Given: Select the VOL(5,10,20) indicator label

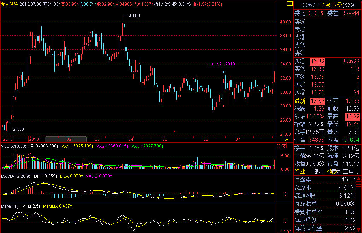Looking at the screenshot, I should (x=14, y=146).
